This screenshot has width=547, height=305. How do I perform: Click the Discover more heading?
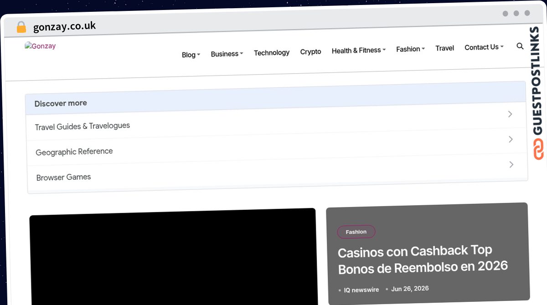click(61, 103)
